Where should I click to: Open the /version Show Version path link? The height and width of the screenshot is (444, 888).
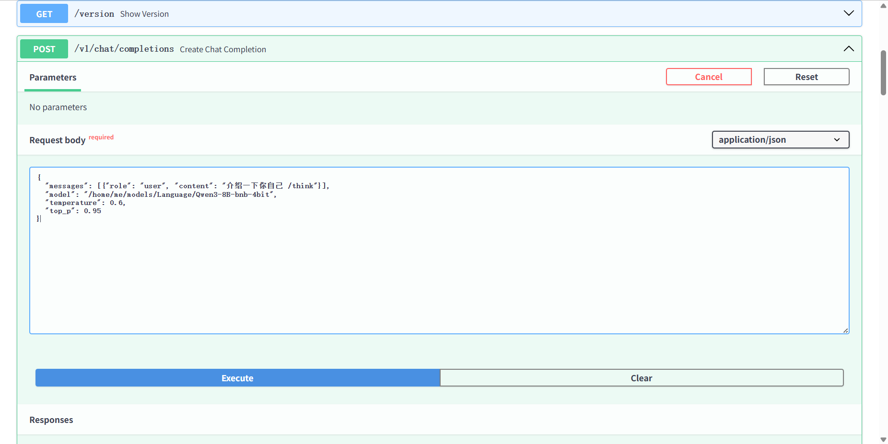(94, 14)
